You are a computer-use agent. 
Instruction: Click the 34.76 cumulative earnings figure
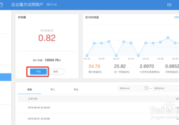[94, 66]
